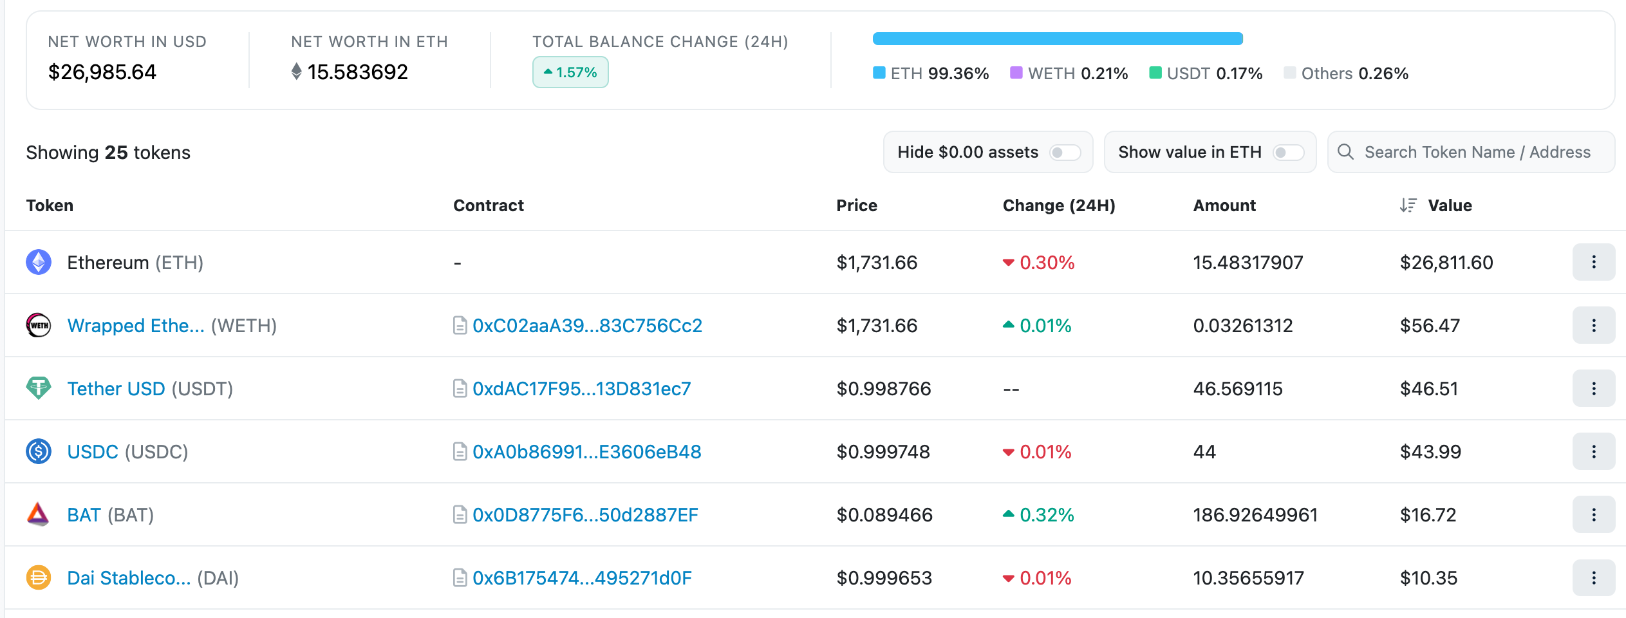Open the Wrapped Ethe... token link

click(x=136, y=326)
